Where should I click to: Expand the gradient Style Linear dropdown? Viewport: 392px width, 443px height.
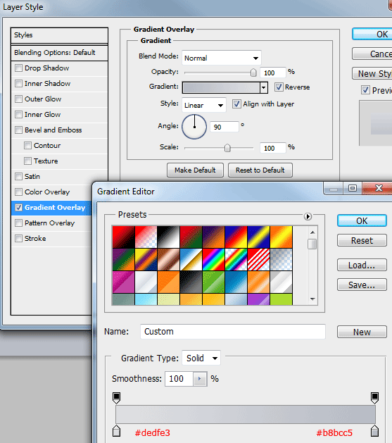point(204,105)
